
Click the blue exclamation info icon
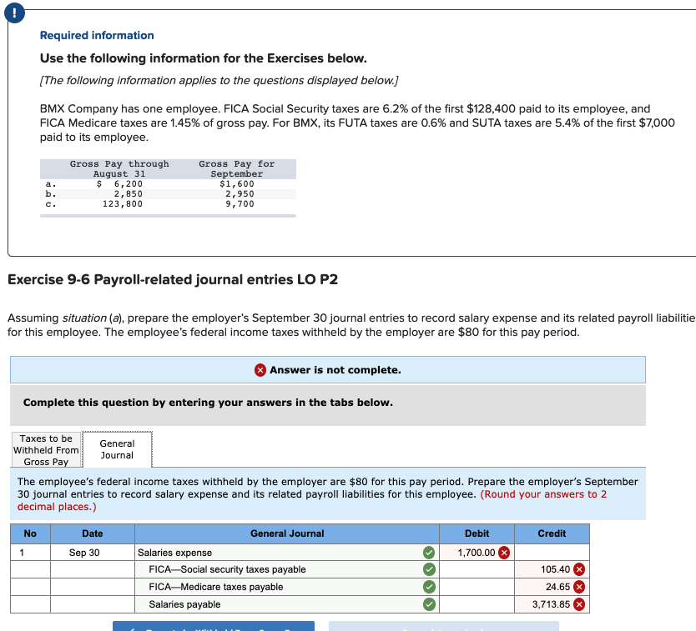(x=14, y=13)
